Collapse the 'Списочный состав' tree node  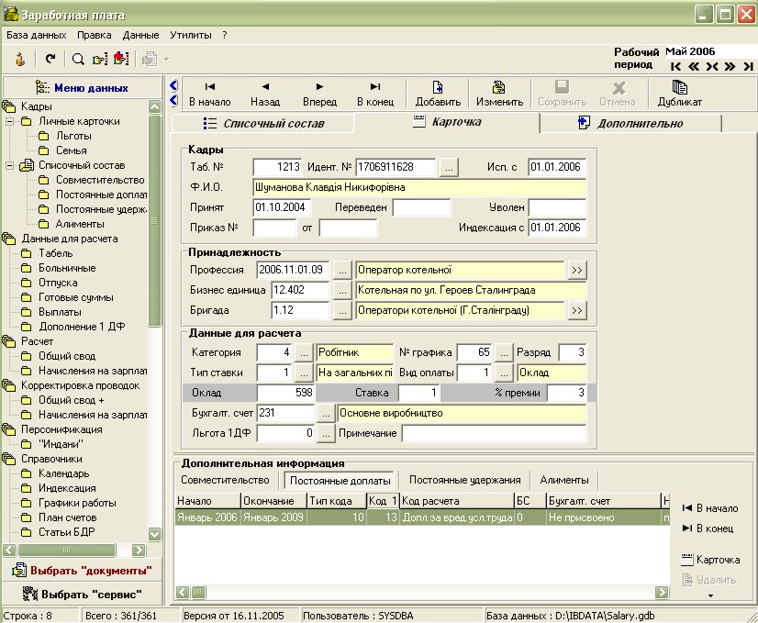(10, 165)
